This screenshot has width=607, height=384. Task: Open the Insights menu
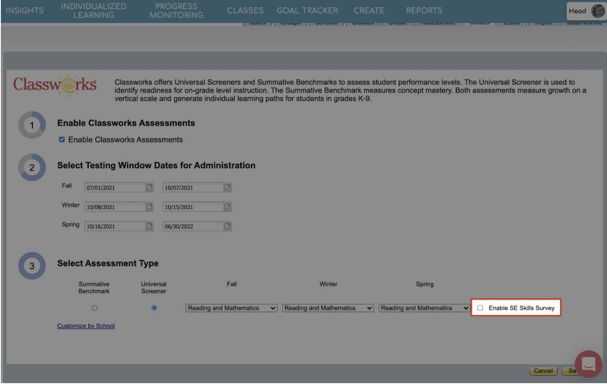(25, 10)
